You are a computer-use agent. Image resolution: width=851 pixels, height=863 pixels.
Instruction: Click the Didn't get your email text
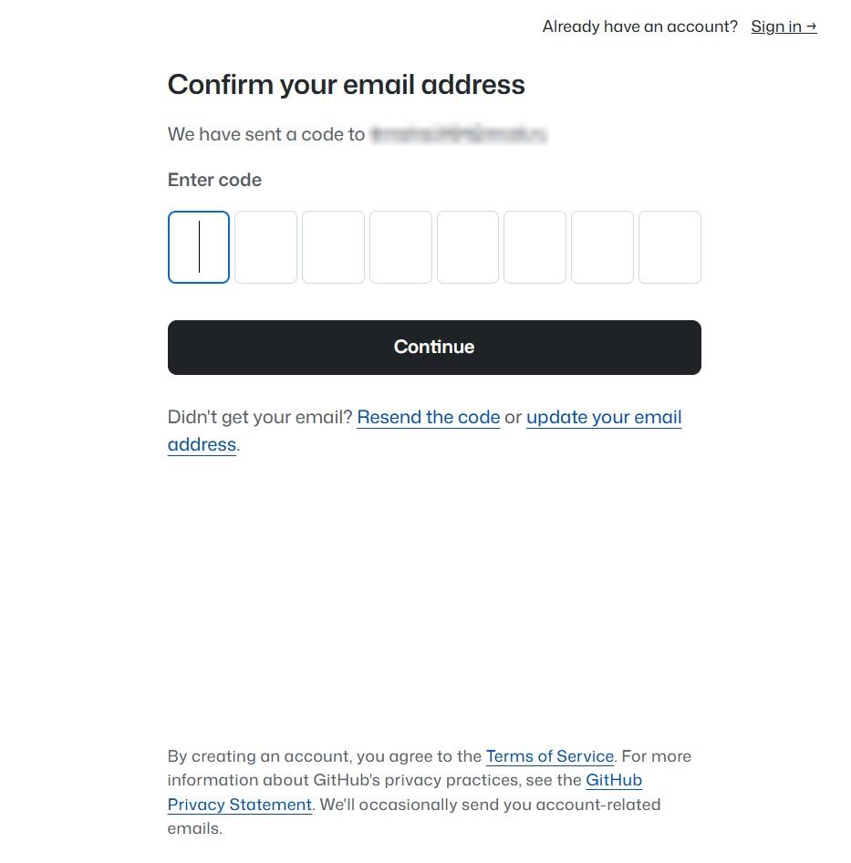(x=260, y=417)
